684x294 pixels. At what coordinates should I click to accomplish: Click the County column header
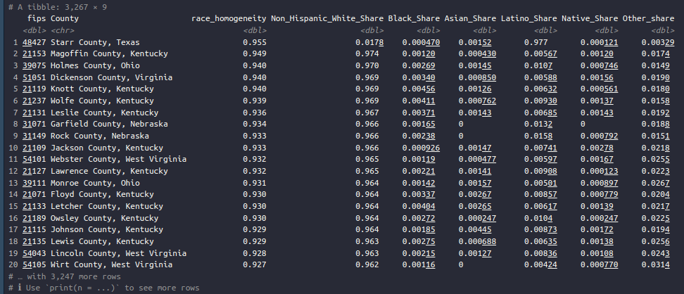click(x=65, y=18)
